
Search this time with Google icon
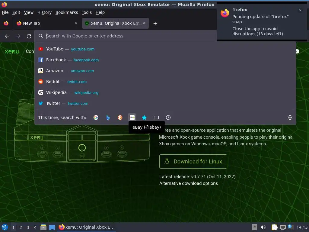96,118
